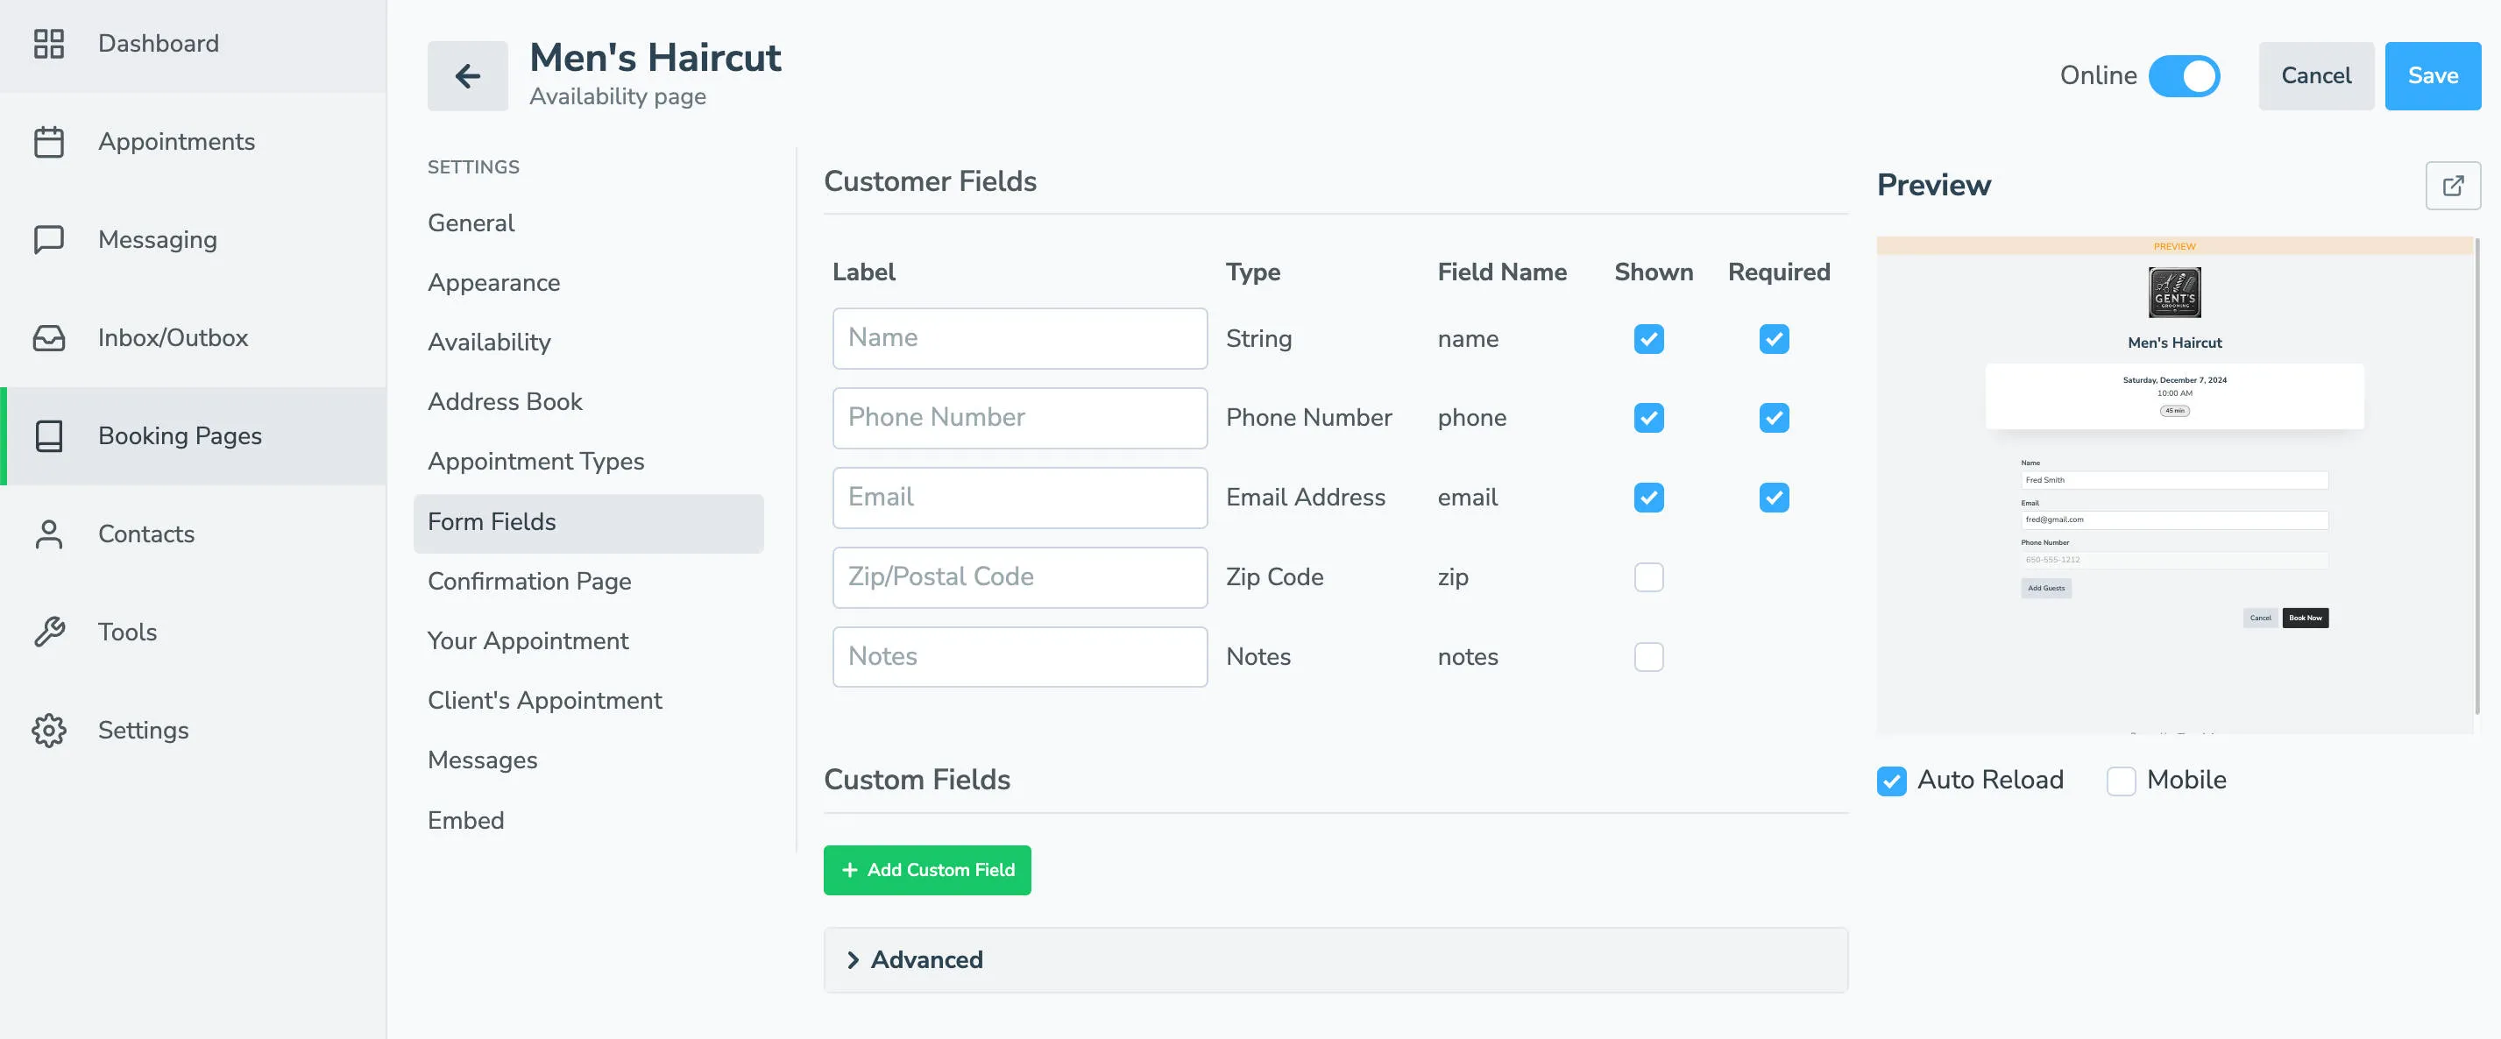The height and width of the screenshot is (1039, 2501).
Task: Open Messaging from the sidebar
Action: (156, 240)
